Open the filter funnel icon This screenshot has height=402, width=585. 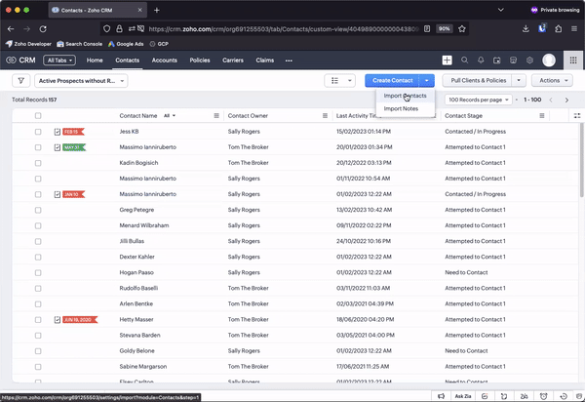click(20, 81)
